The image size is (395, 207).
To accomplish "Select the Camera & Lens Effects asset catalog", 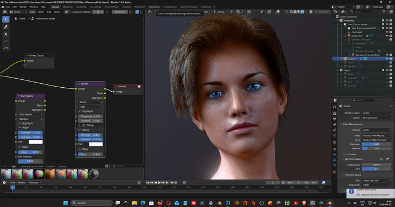I will pyautogui.click(x=31, y=167).
